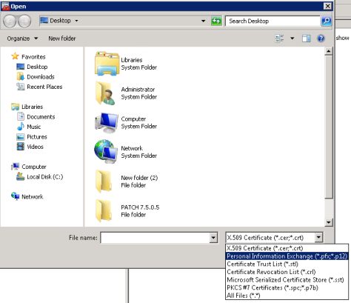Click the green refresh icon beside address bar
Screen dimensions: 351x303
click(x=216, y=21)
